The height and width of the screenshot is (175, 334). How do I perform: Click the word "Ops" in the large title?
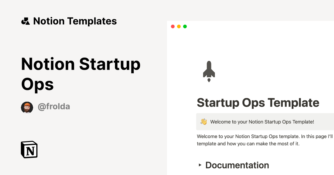tap(37, 84)
